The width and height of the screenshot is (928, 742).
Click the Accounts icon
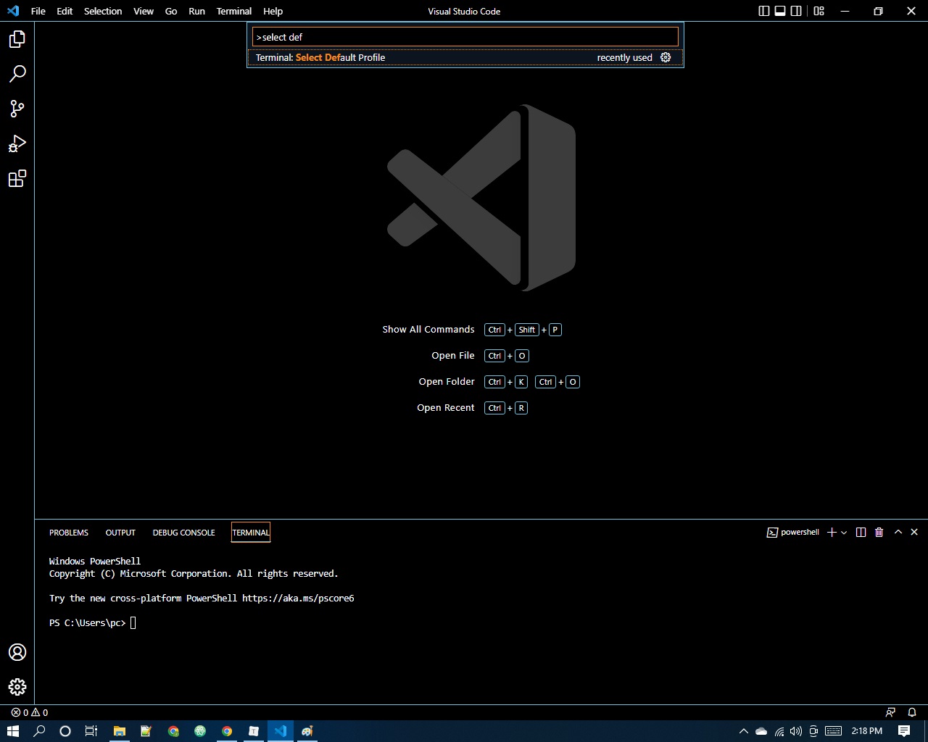click(x=17, y=652)
